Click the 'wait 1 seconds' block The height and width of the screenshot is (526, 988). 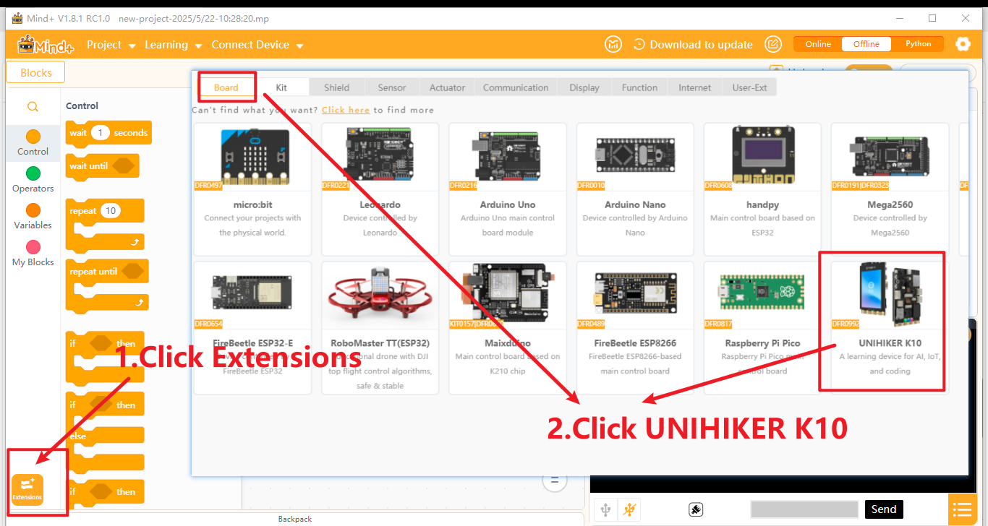coord(108,133)
